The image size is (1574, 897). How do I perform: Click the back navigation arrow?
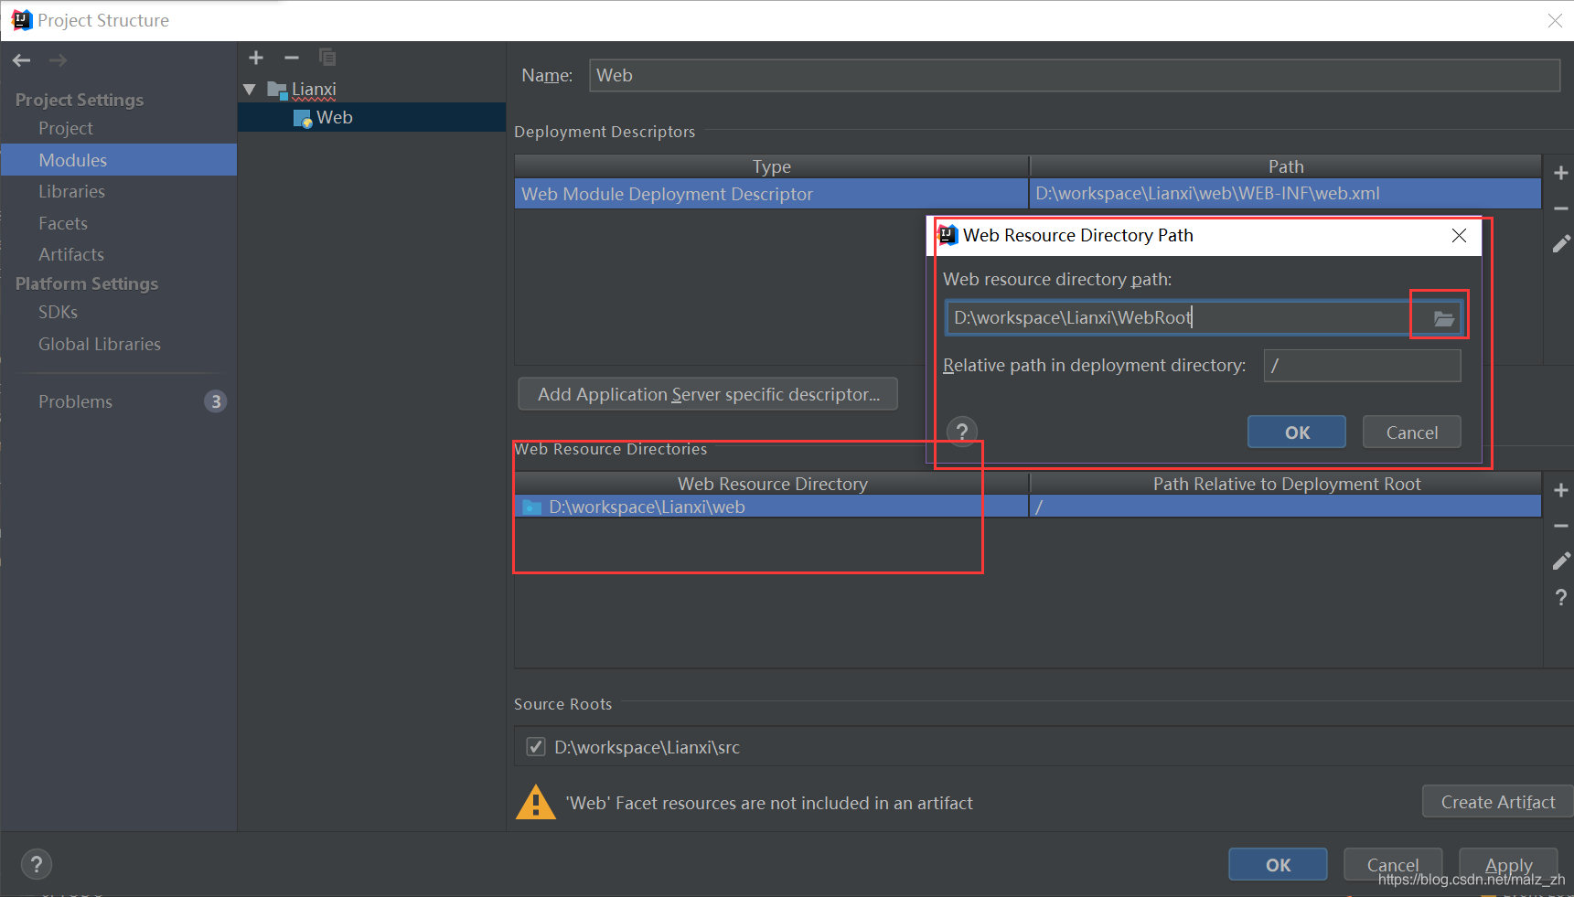21,60
